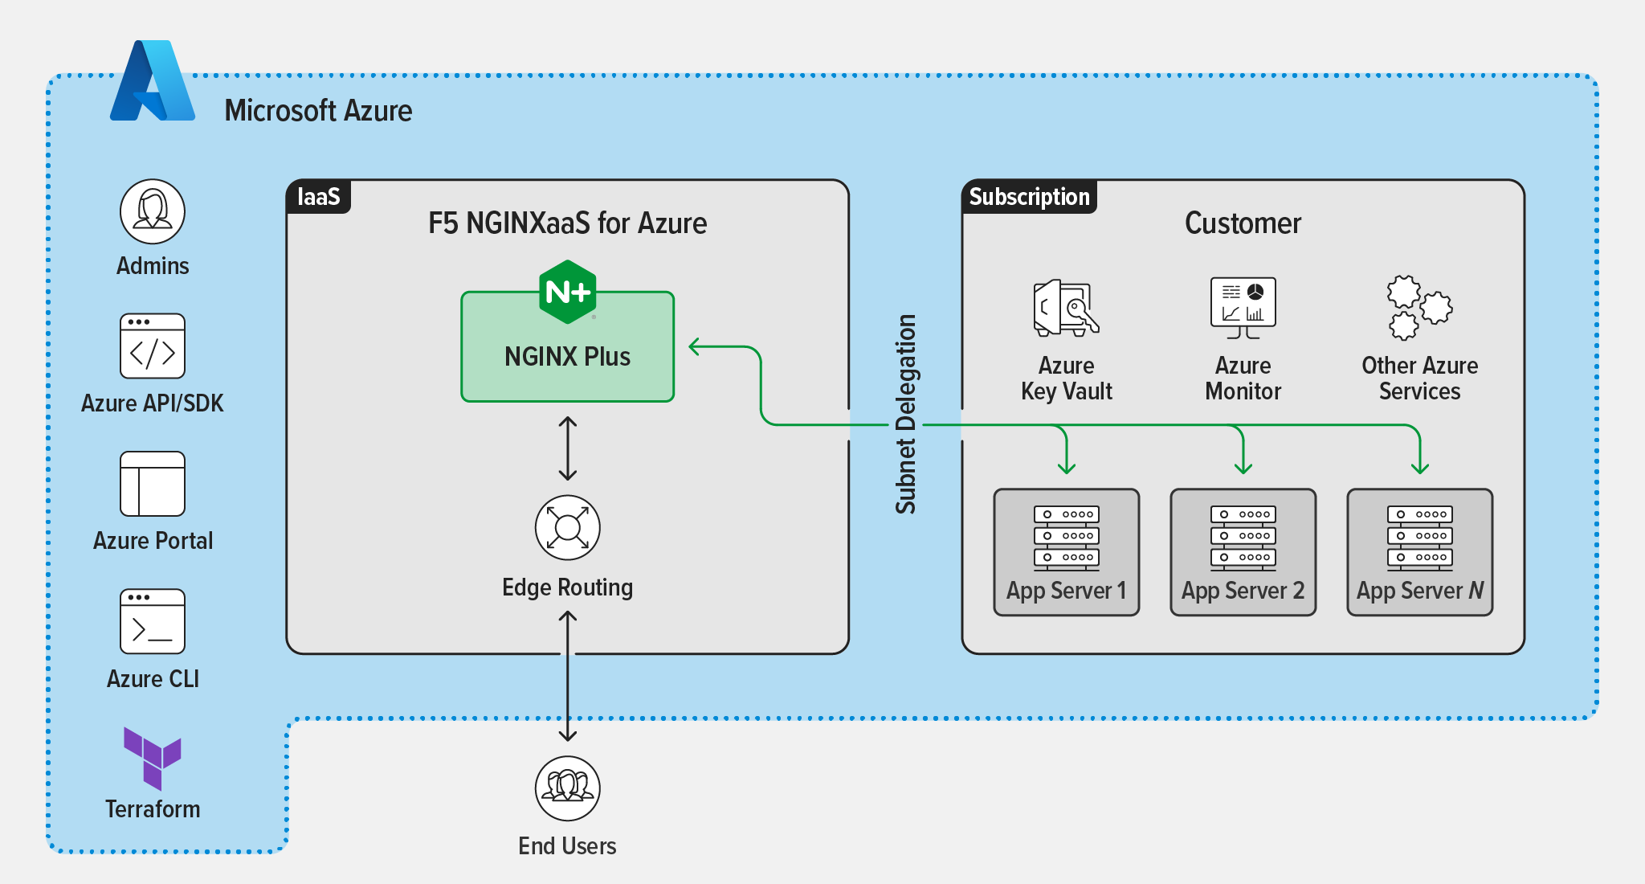This screenshot has width=1645, height=884.
Task: Click the Microsoft Azure logo
Action: pyautogui.click(x=153, y=80)
